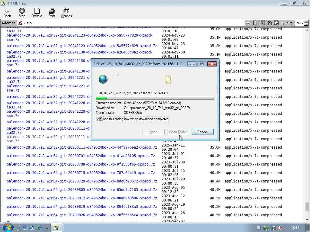Click Show Desktop icon in quick launch

pos(25,228)
